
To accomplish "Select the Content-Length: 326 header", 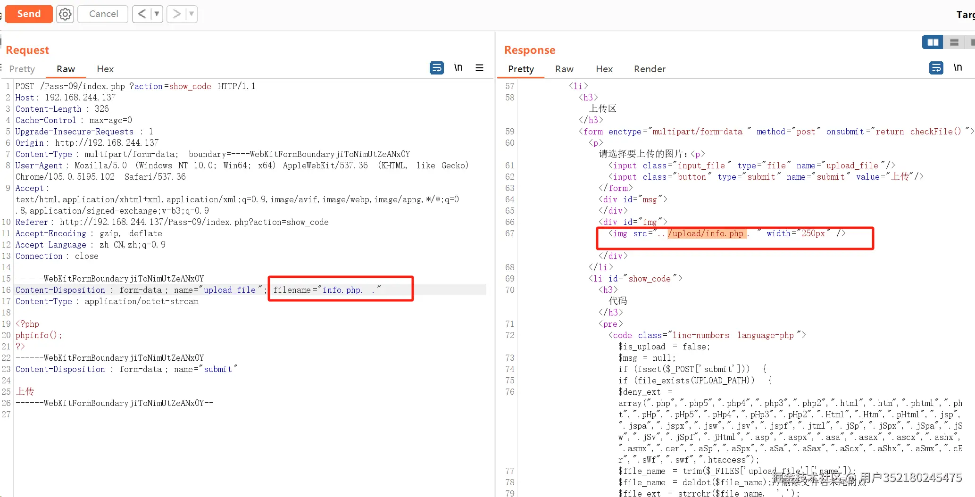I will [x=62, y=109].
